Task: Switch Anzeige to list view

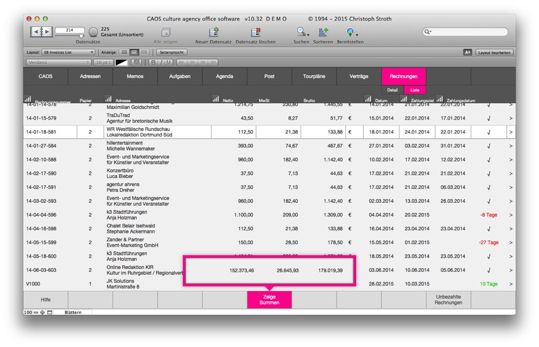Action: [x=134, y=53]
